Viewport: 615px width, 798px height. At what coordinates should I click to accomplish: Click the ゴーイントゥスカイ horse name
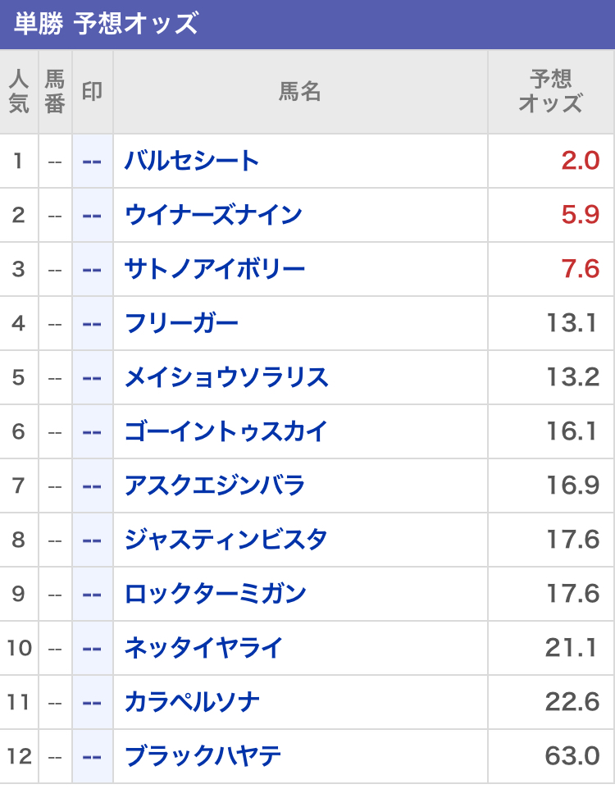225,431
